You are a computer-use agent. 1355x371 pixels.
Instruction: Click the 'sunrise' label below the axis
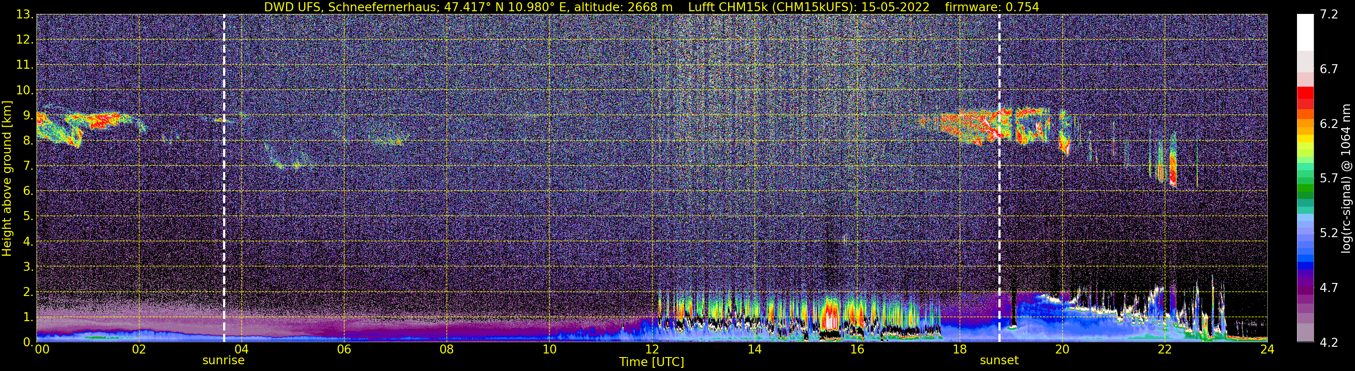tap(224, 361)
